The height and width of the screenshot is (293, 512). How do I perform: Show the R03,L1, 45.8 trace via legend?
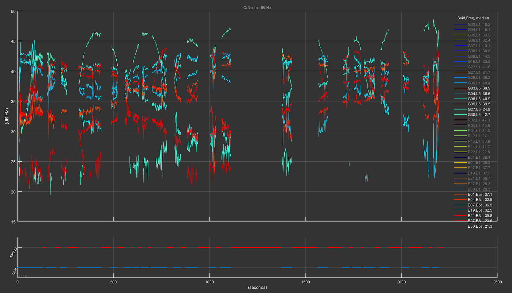[x=480, y=126]
